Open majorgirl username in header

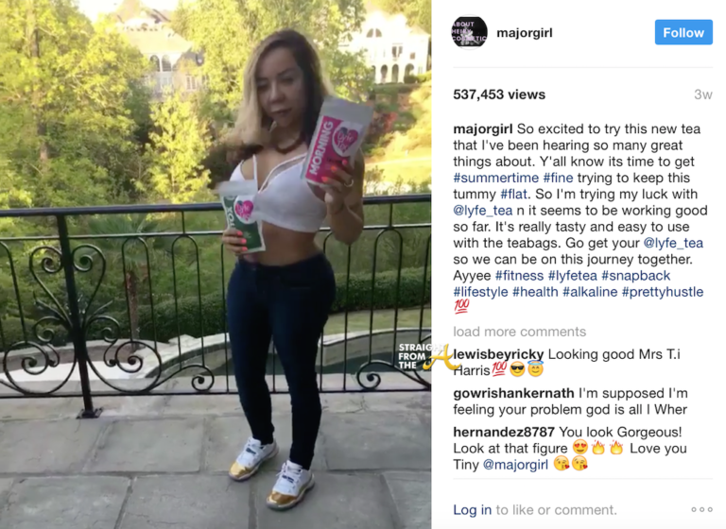click(524, 33)
